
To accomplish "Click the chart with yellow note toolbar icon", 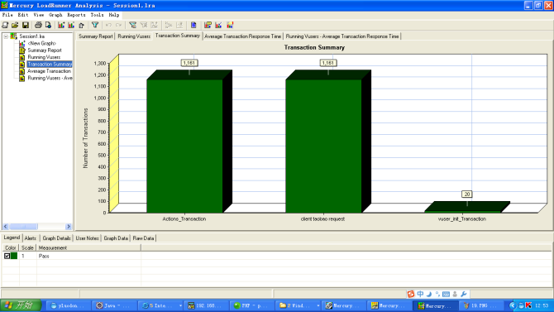I will pos(208,25).
